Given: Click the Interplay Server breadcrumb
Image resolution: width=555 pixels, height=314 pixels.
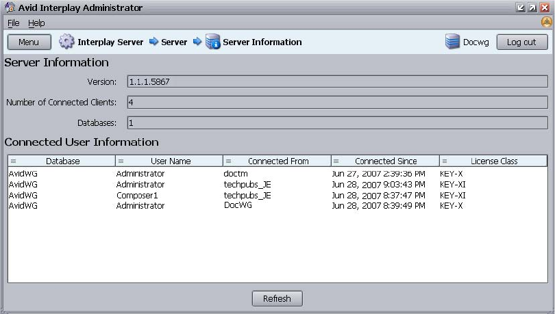Looking at the screenshot, I should tap(110, 42).
